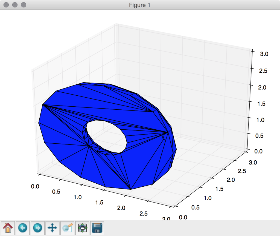Toggle pan mode on in the toolbar
Viewport: 280px width, 236px height.
click(x=52, y=228)
